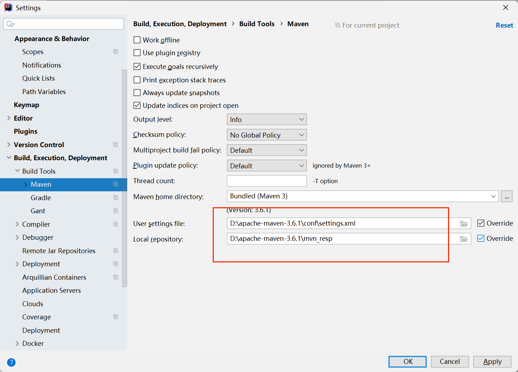
Task: Check Print exception stack traces
Action: pos(137,80)
